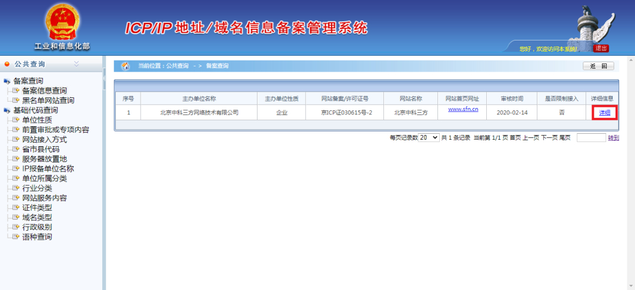Viewport: 635px width, 290px height.
Task: Focus the page number input field
Action: coord(591,138)
